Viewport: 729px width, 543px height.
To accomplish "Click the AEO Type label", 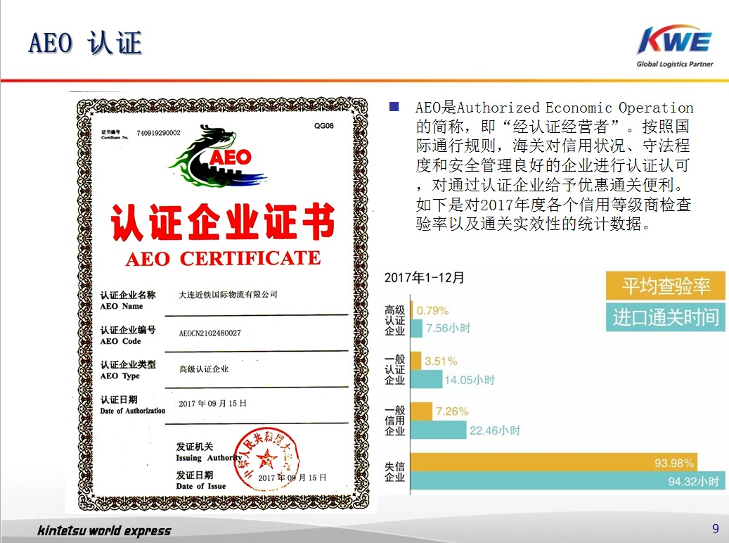I will click(120, 376).
